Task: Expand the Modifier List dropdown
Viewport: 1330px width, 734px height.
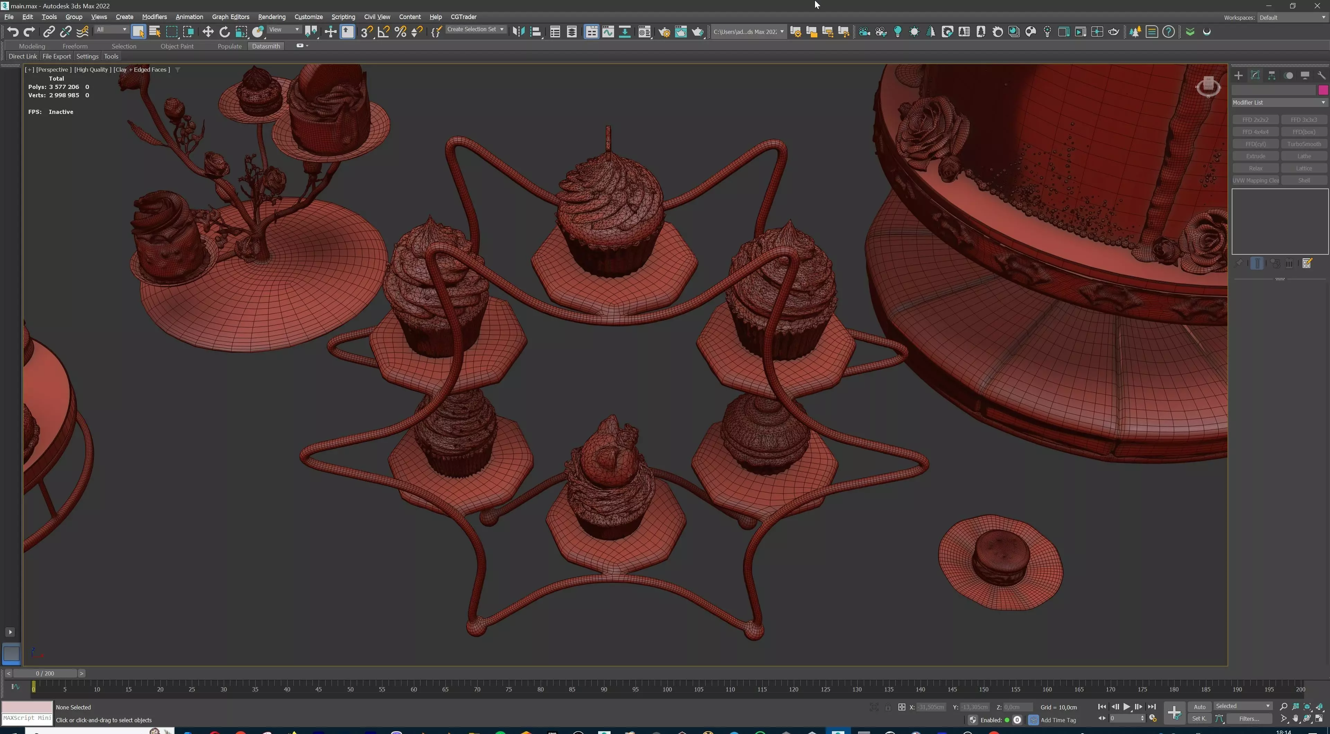Action: tap(1279, 103)
